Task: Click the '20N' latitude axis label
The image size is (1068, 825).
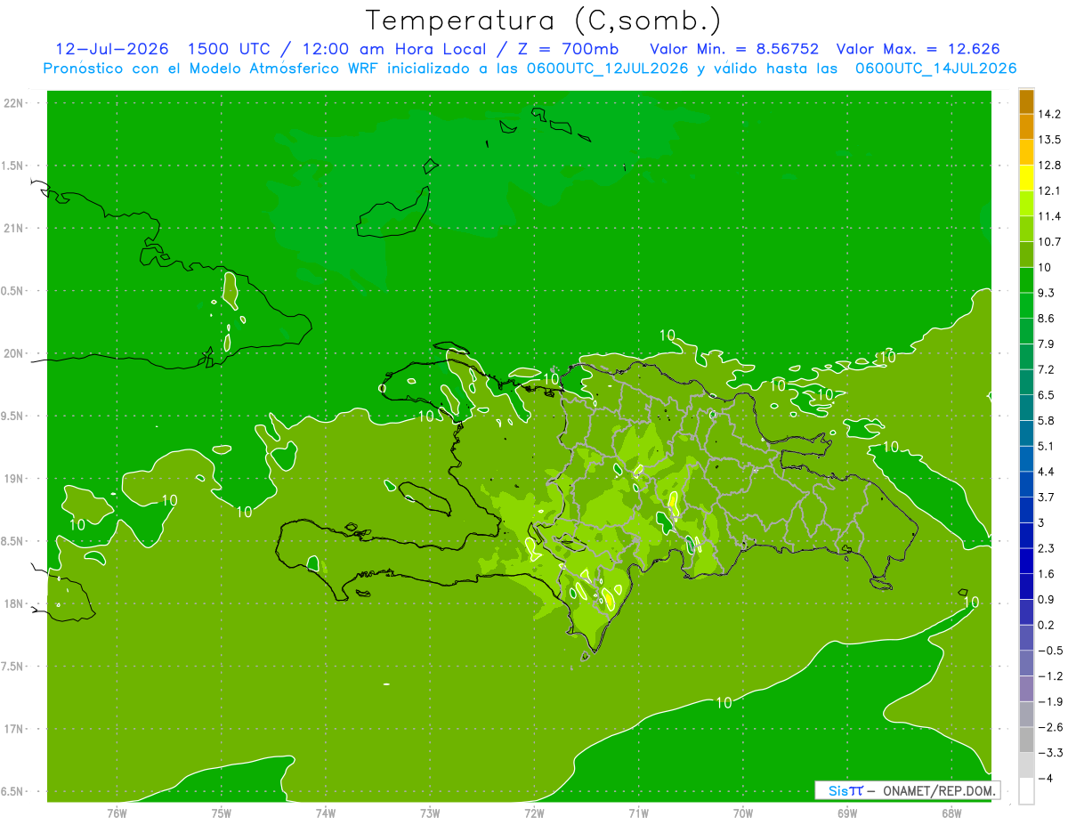Action: click(14, 353)
